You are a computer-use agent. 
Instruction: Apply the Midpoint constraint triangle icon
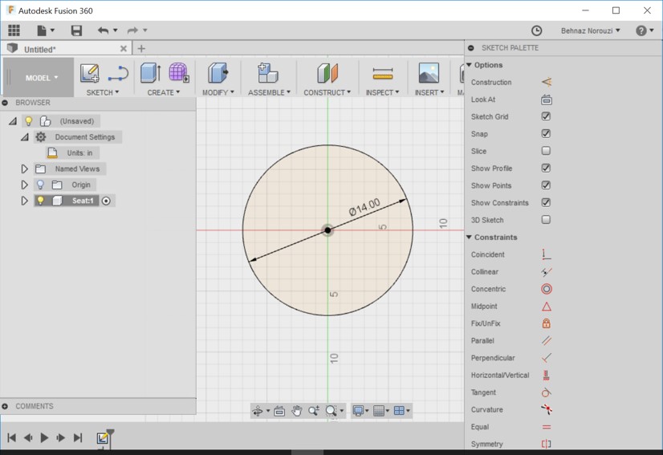click(x=547, y=307)
